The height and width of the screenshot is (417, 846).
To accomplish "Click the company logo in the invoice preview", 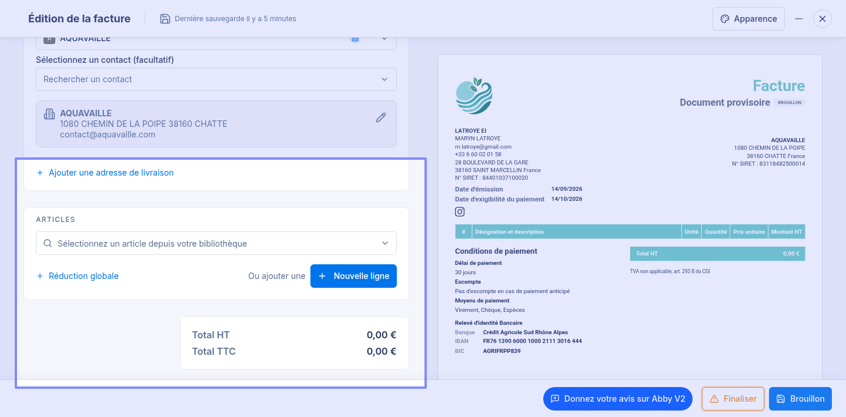I will click(x=474, y=96).
